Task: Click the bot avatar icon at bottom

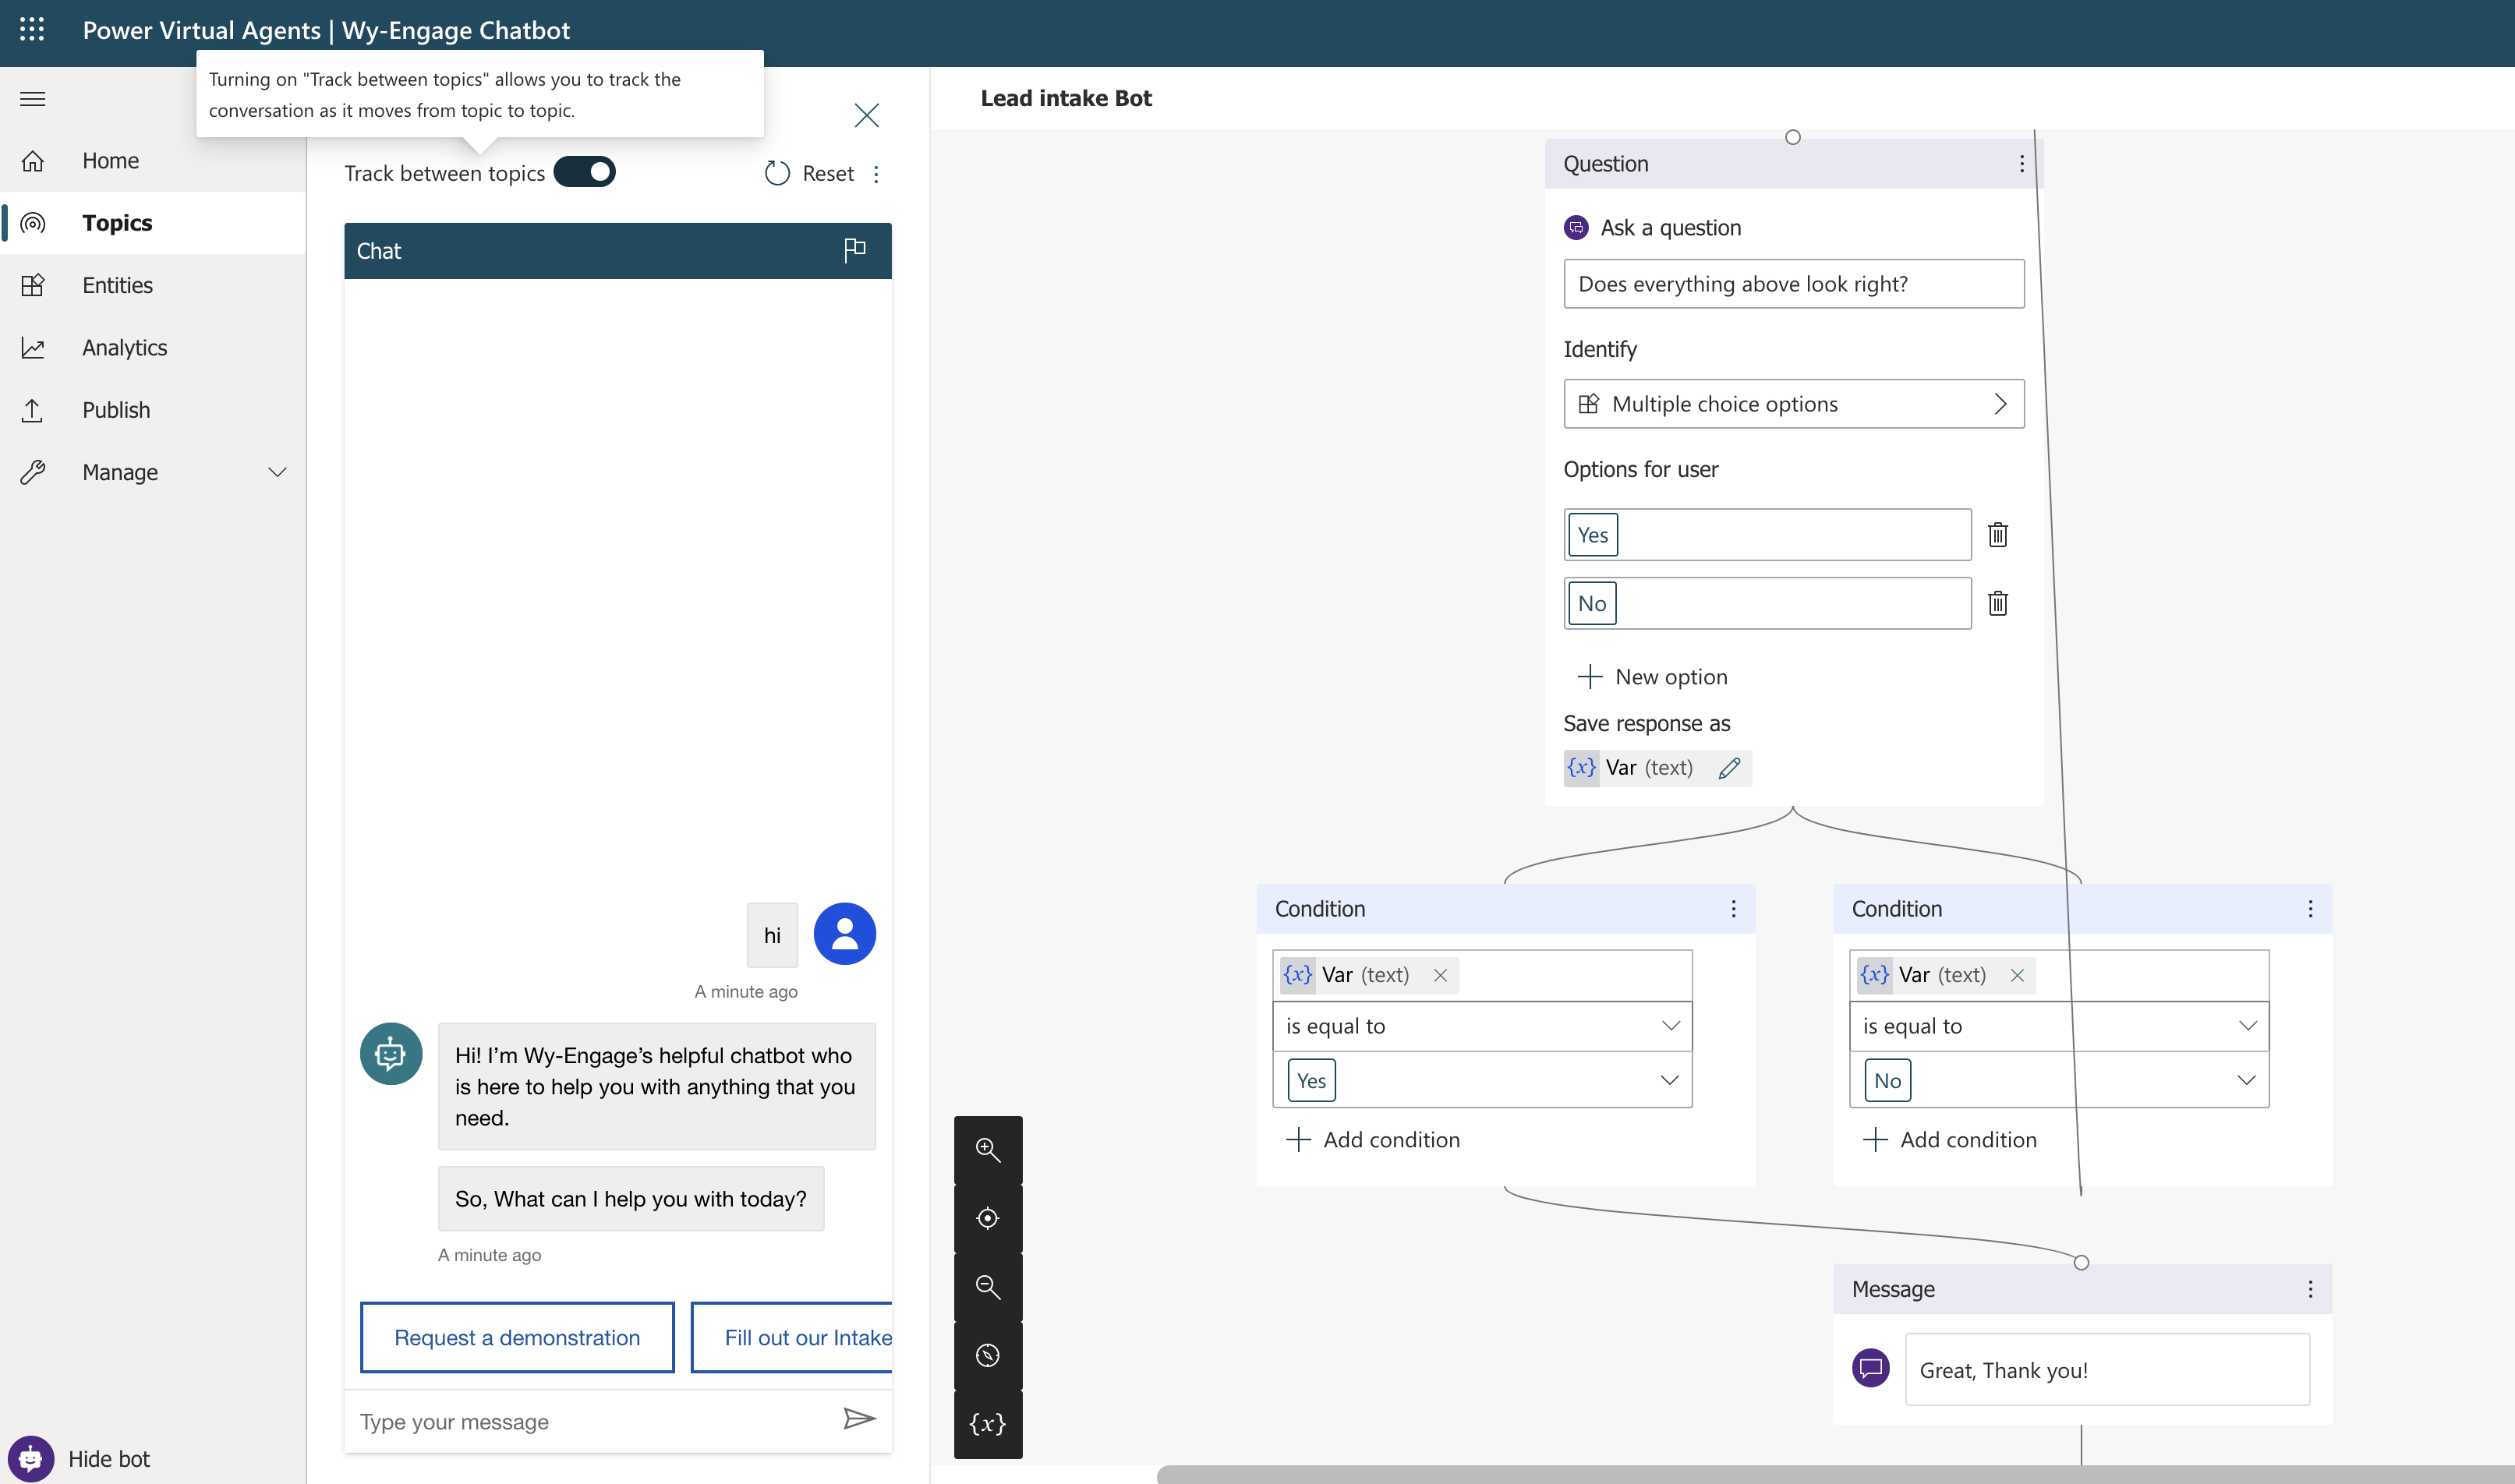Action: [31, 1459]
